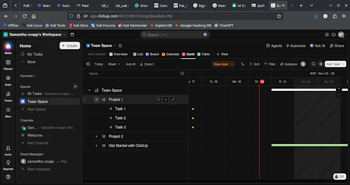
Task: Collapse the Team Space tree row
Action: click(x=89, y=90)
